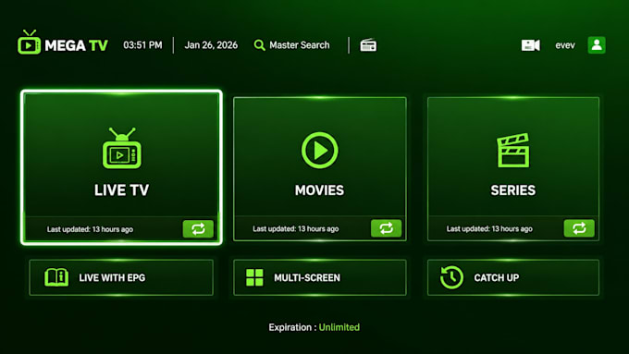Open the user profile icon

point(597,45)
